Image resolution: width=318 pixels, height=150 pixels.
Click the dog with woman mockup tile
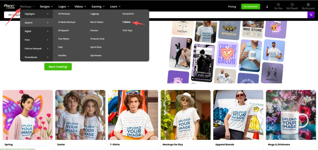click(181, 53)
